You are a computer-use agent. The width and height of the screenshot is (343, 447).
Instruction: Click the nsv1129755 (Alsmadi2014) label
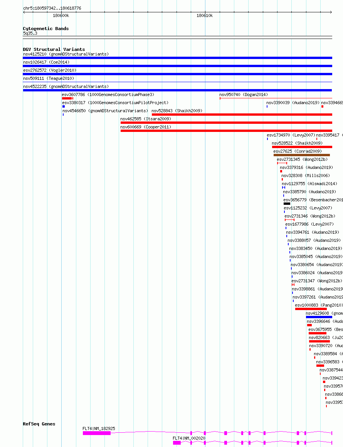click(310, 184)
